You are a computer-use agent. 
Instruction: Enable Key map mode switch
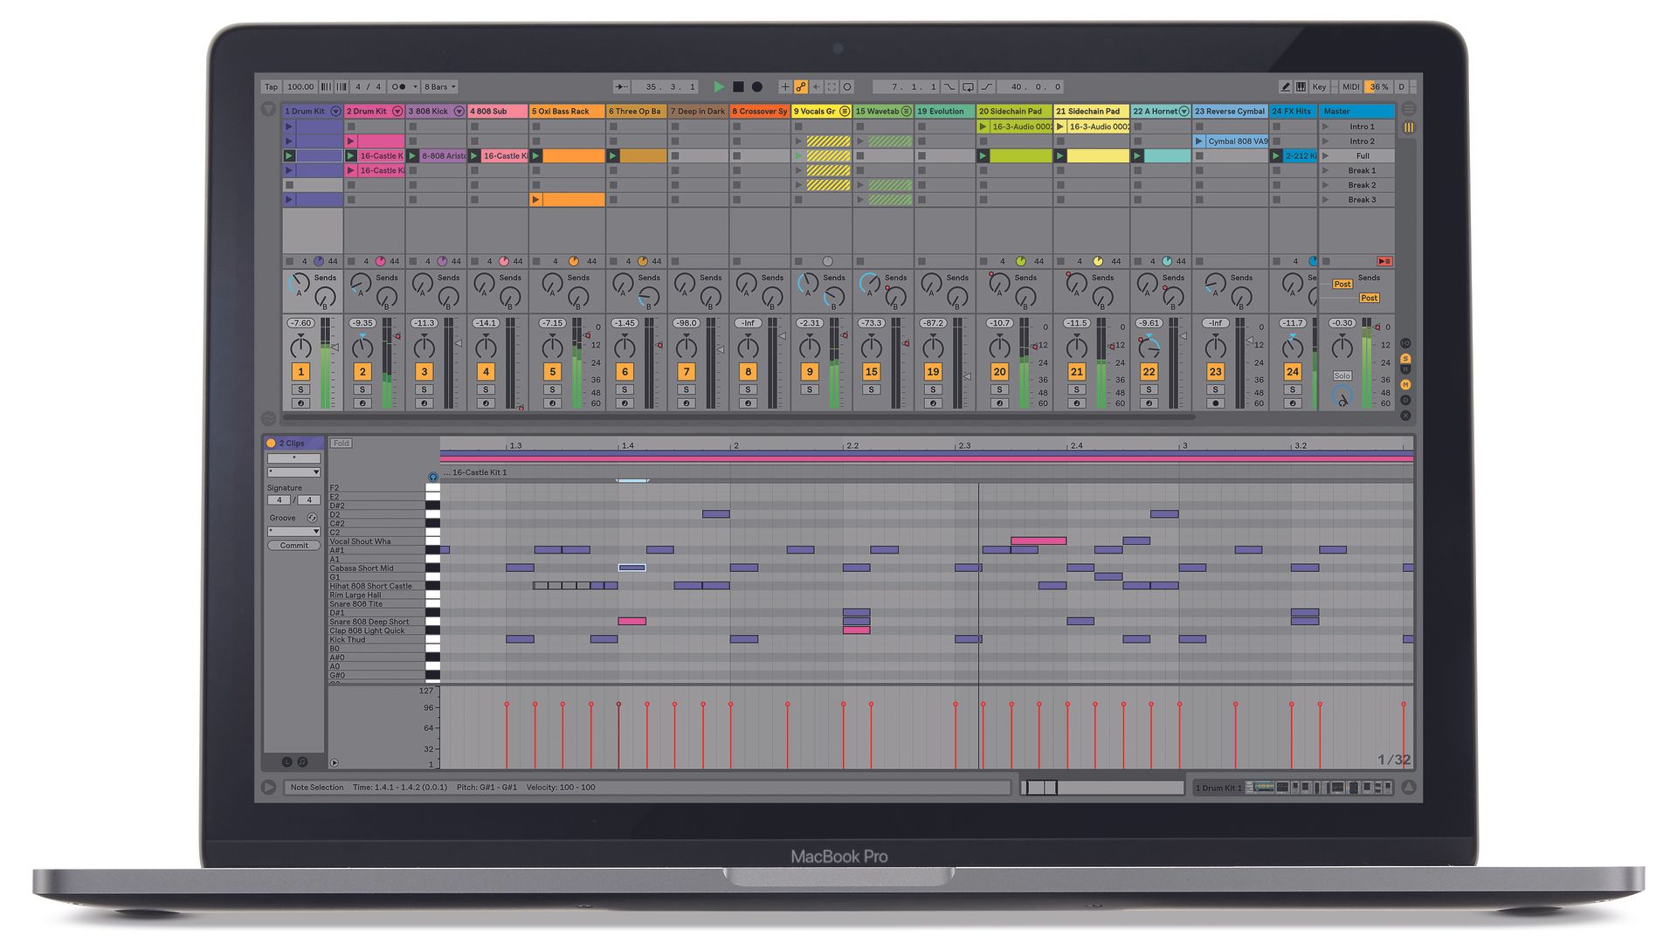1320,86
